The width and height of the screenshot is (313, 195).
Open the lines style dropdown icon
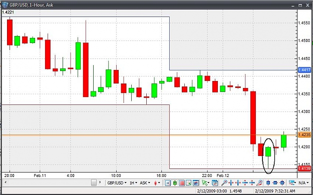(292, 182)
